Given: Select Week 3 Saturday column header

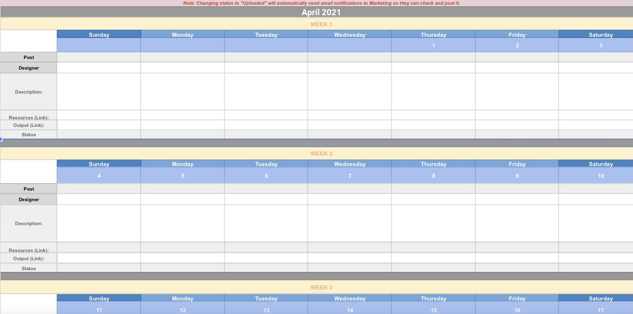Looking at the screenshot, I should (x=596, y=298).
